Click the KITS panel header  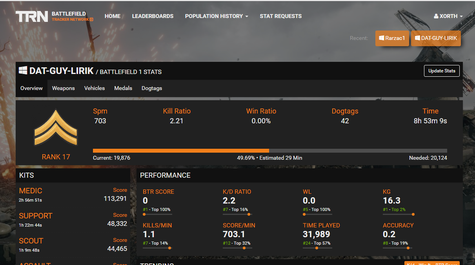click(x=73, y=175)
